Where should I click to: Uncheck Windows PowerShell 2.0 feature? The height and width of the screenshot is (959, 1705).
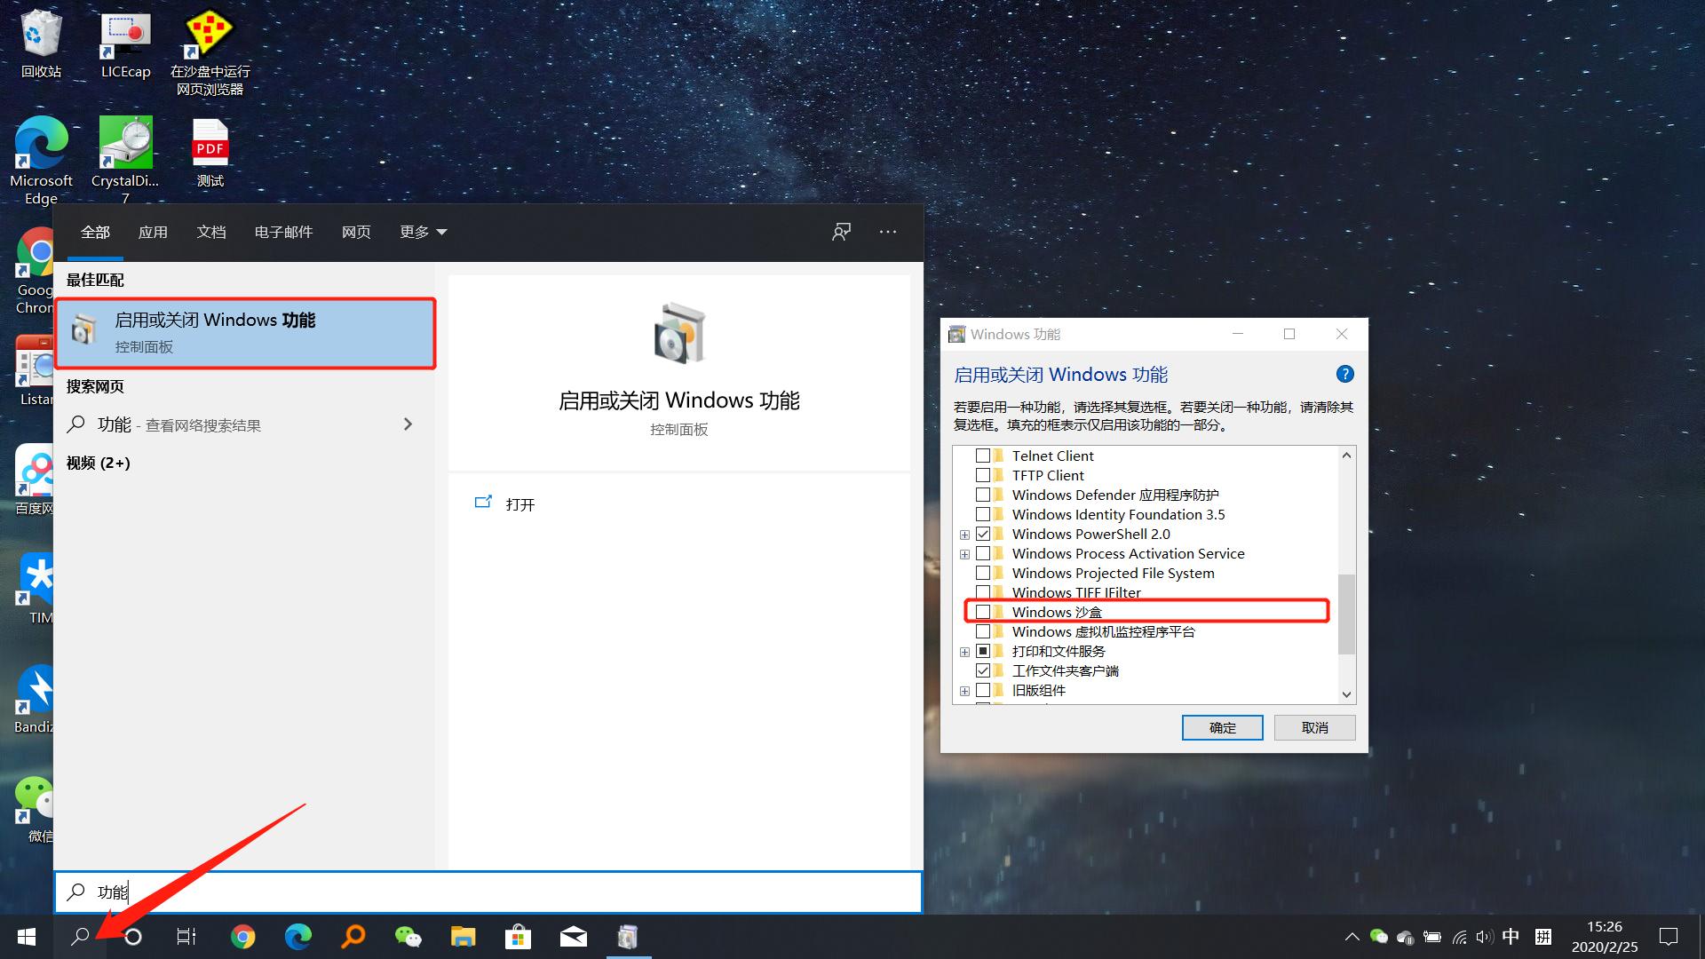[983, 534]
